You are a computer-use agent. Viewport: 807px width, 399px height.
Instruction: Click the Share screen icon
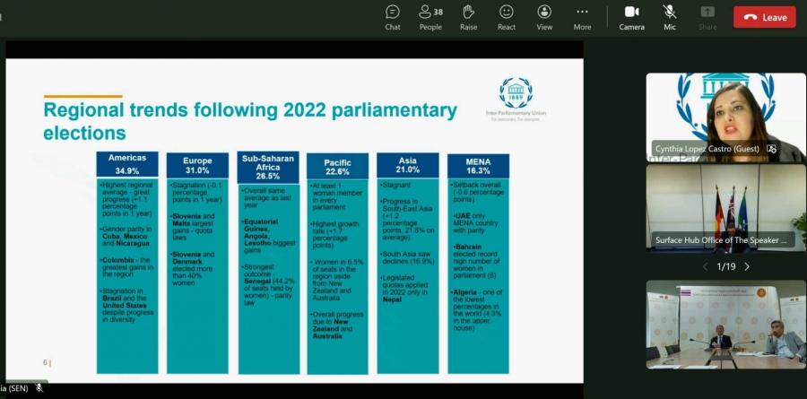[x=707, y=16]
